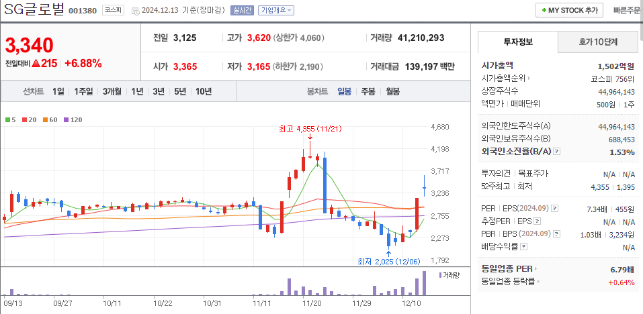Click the 고가 value 3,620
The height and width of the screenshot is (314, 643).
259,38
